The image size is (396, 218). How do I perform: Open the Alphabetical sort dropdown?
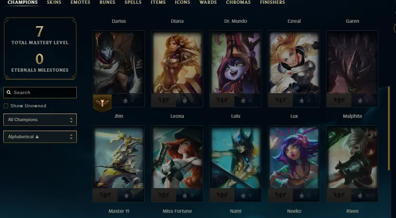[x=40, y=137]
